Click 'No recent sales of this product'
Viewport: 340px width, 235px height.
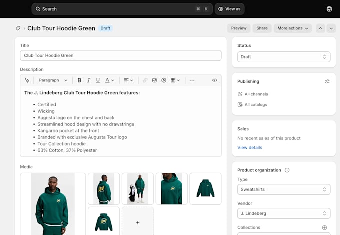pyautogui.click(x=269, y=138)
